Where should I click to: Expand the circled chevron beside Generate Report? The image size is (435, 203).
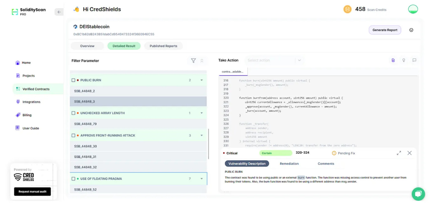pyautogui.click(x=411, y=30)
